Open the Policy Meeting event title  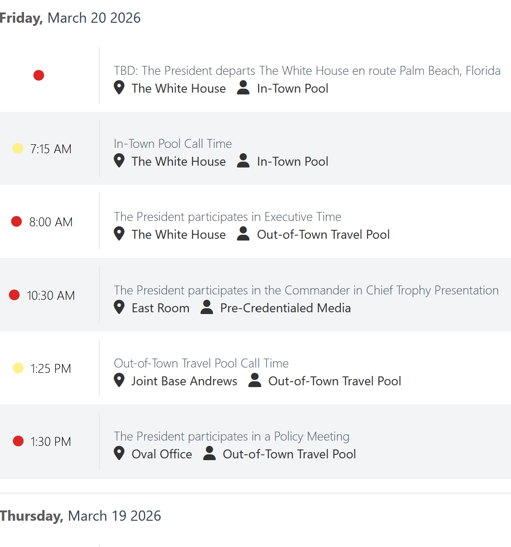pos(231,436)
